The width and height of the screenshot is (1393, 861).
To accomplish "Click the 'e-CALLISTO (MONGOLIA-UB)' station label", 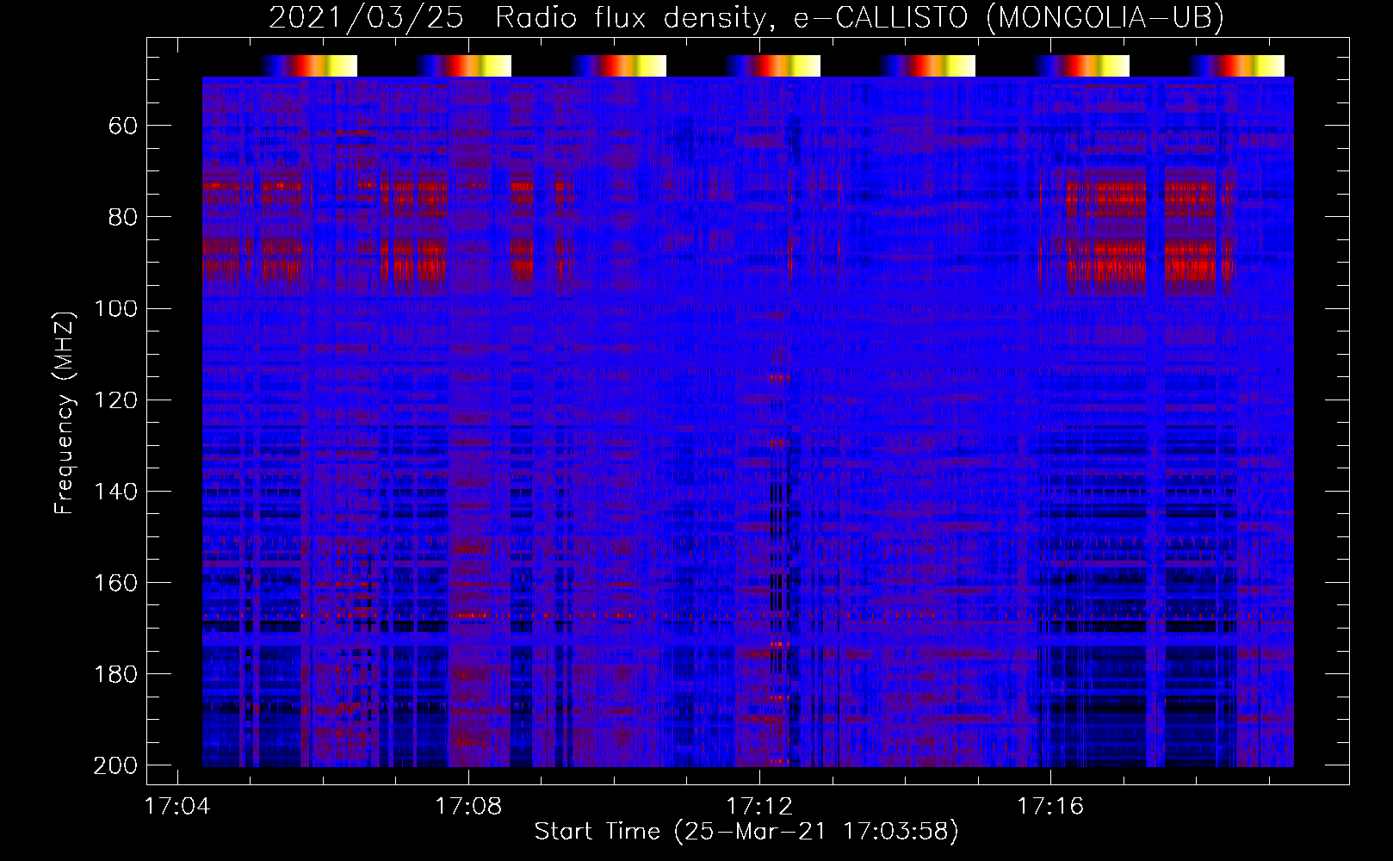I will 1008,17.
